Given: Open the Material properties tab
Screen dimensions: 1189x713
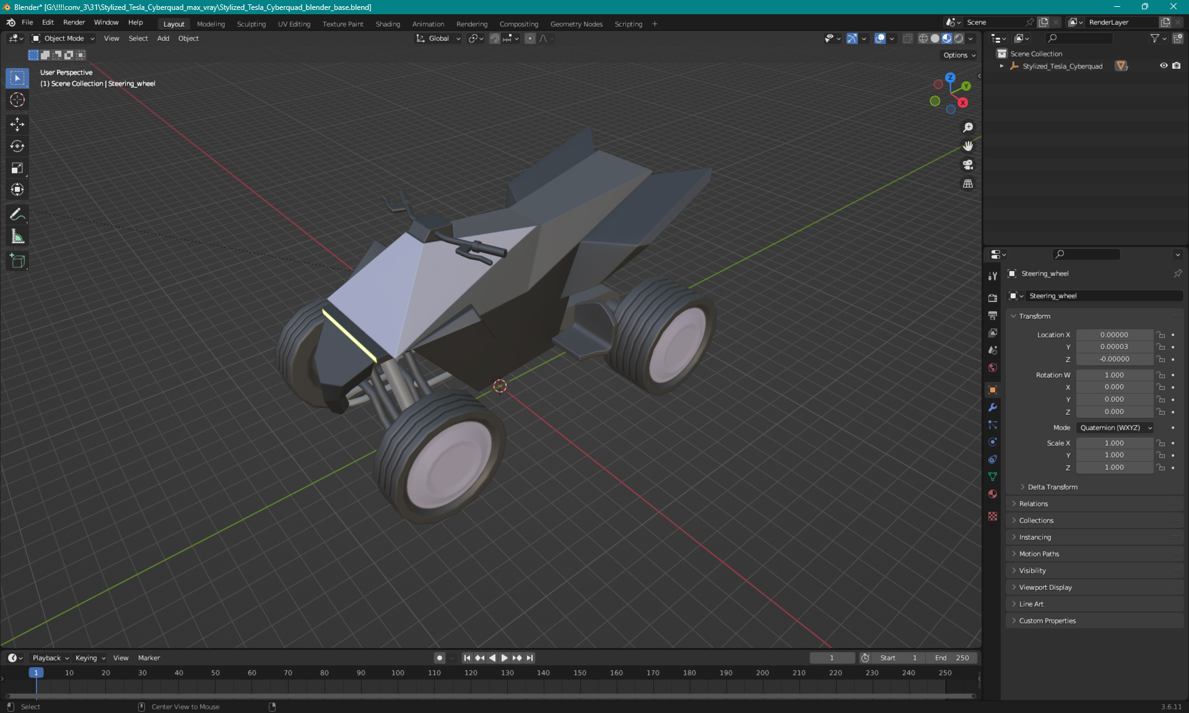Looking at the screenshot, I should click(993, 494).
